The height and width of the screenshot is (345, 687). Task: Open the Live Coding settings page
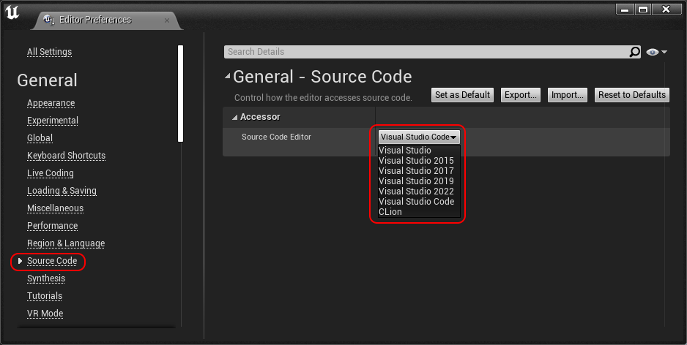click(x=50, y=173)
